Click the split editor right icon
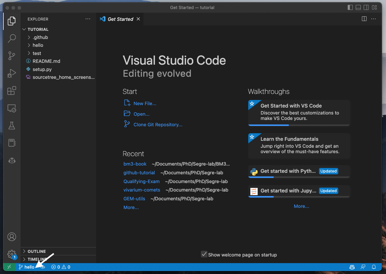 click(x=364, y=19)
